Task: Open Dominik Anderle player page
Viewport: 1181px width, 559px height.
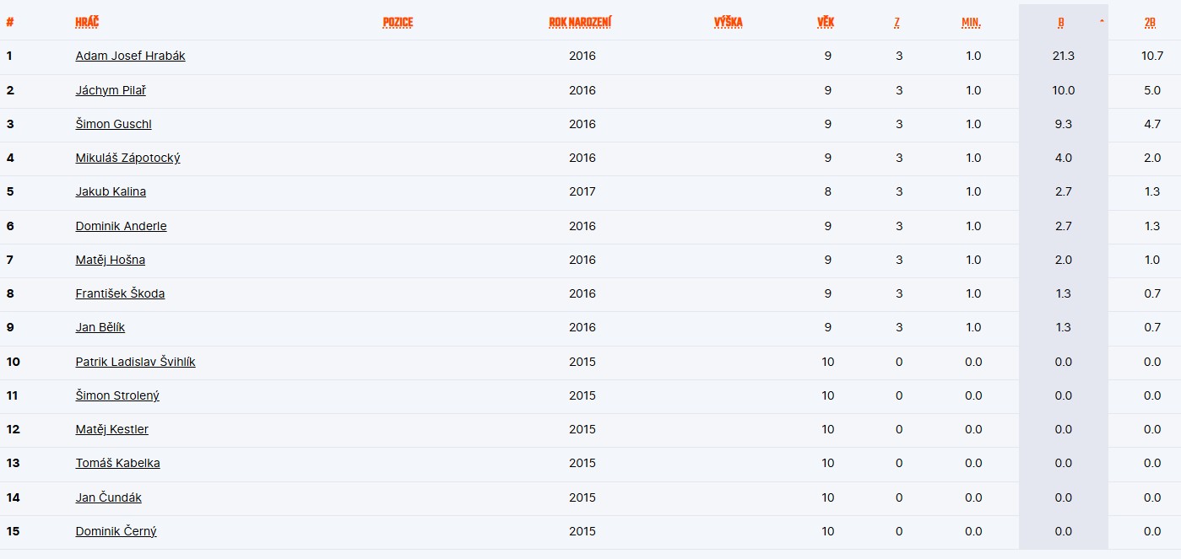Action: (x=121, y=226)
